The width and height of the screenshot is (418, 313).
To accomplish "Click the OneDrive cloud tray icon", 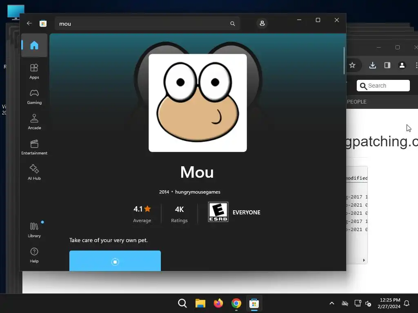I will click(x=345, y=303).
